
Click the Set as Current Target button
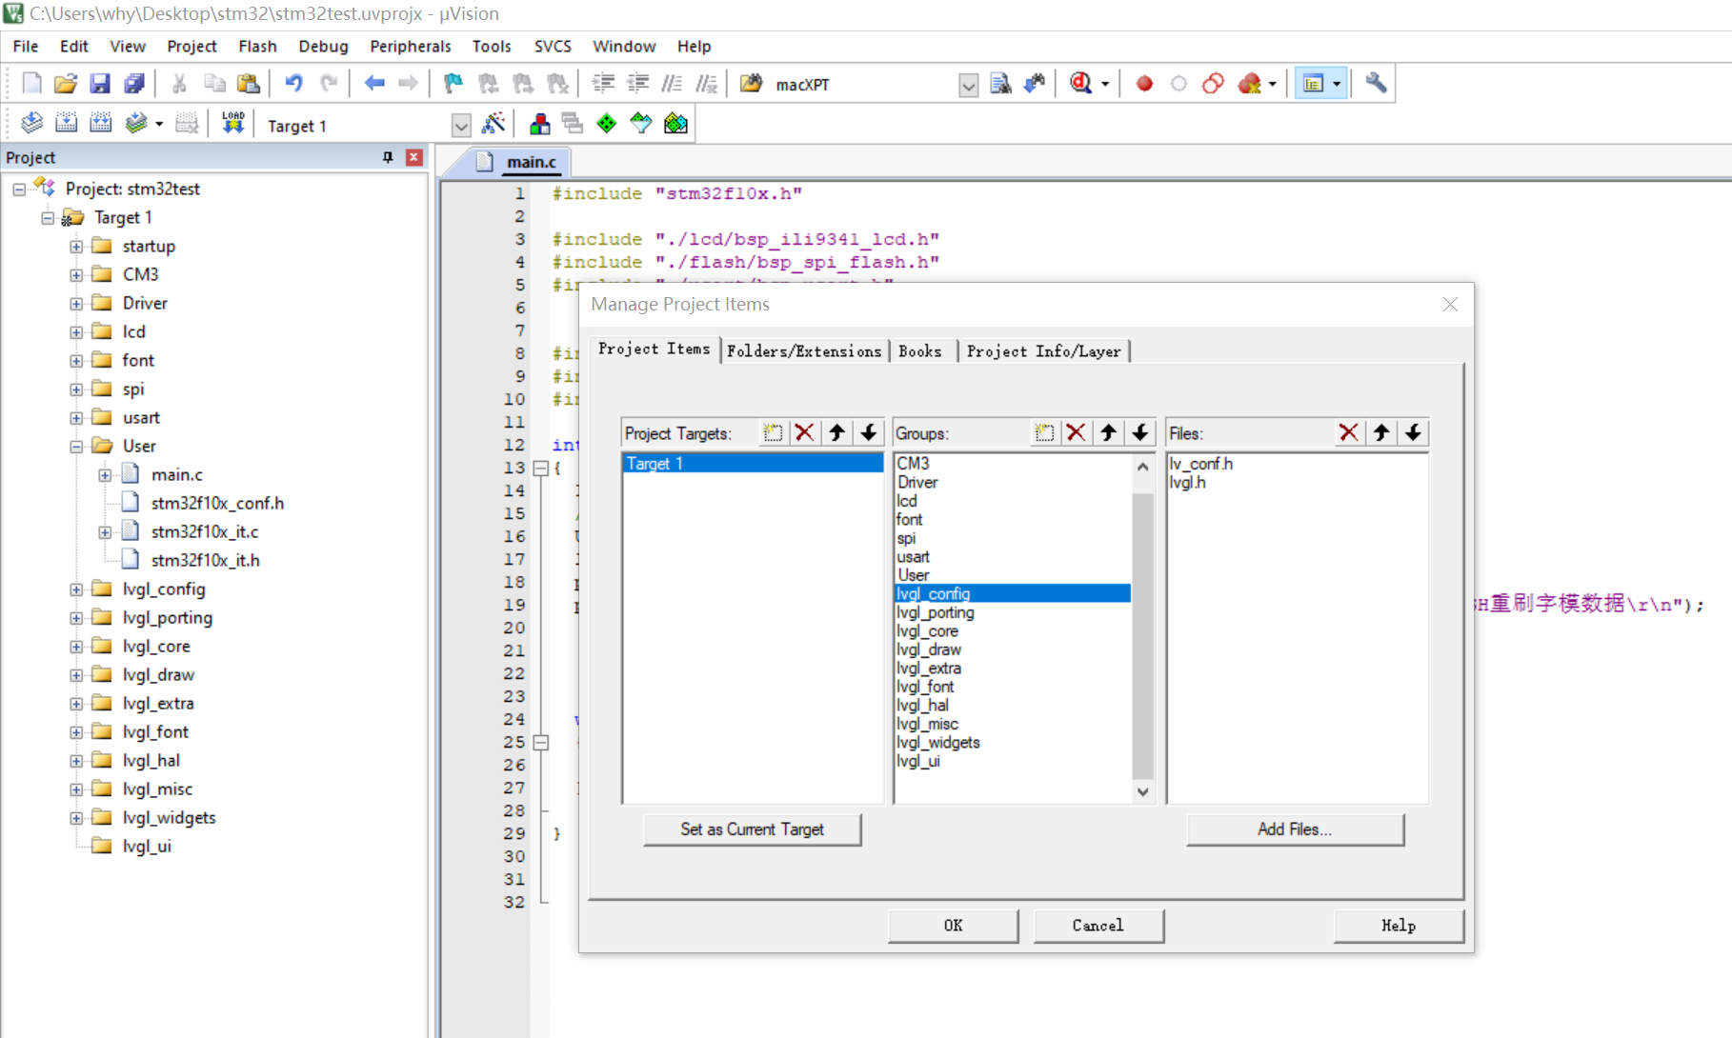coord(752,829)
